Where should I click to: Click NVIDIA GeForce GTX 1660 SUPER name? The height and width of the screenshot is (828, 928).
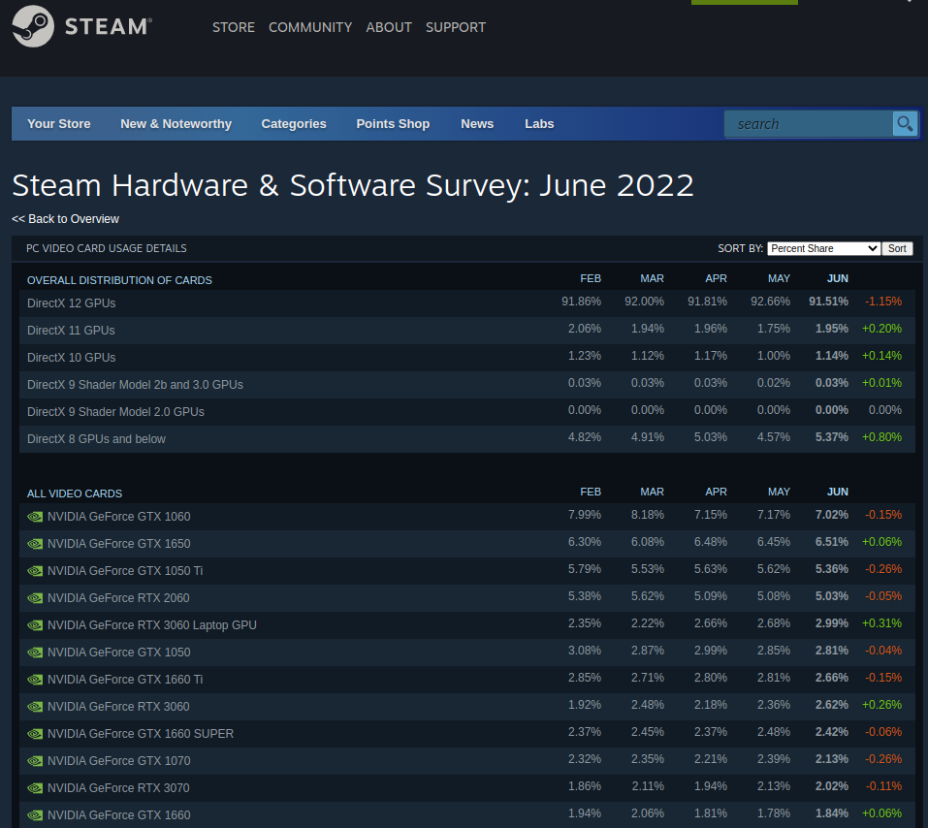click(x=141, y=734)
